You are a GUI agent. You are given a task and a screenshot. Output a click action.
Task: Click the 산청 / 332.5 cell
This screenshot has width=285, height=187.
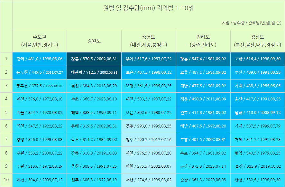coord(257,180)
